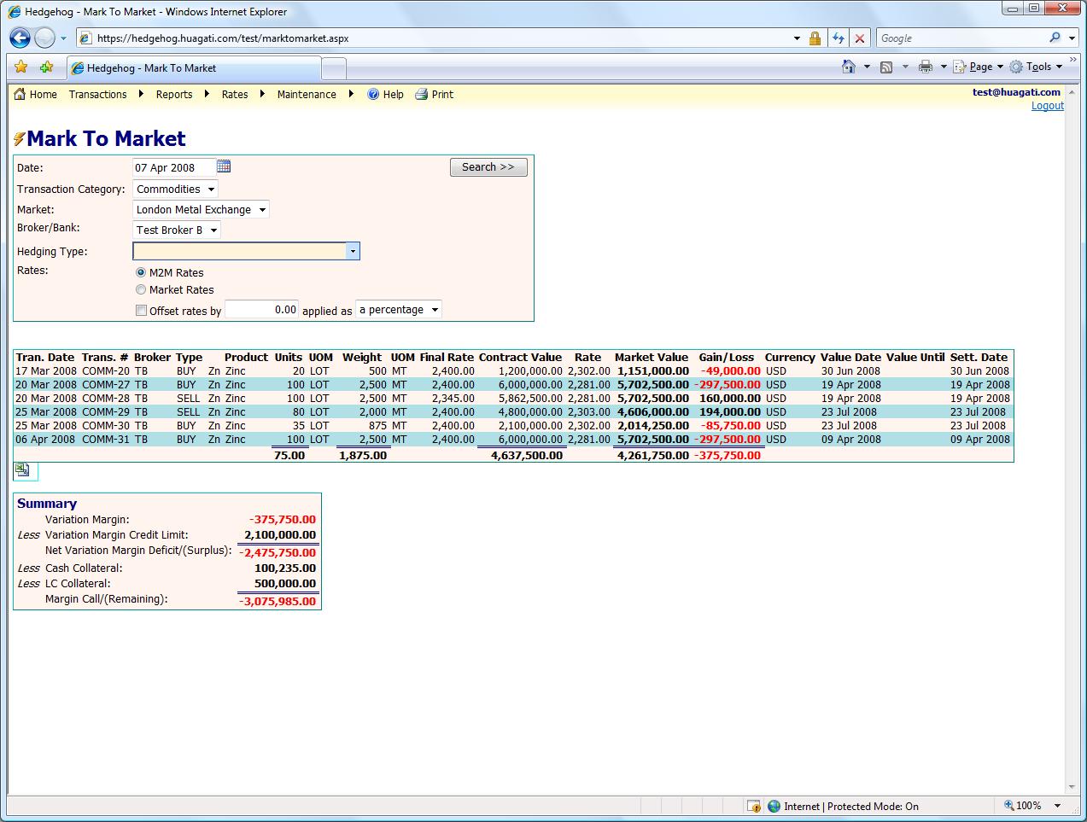
Task: Refresh the page using the toolbar icon
Action: [x=838, y=38]
